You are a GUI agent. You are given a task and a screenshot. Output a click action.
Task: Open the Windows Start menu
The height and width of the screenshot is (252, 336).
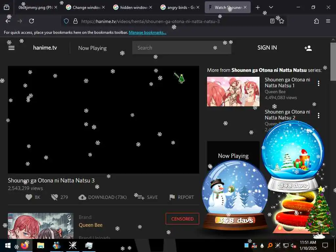click(x=8, y=245)
